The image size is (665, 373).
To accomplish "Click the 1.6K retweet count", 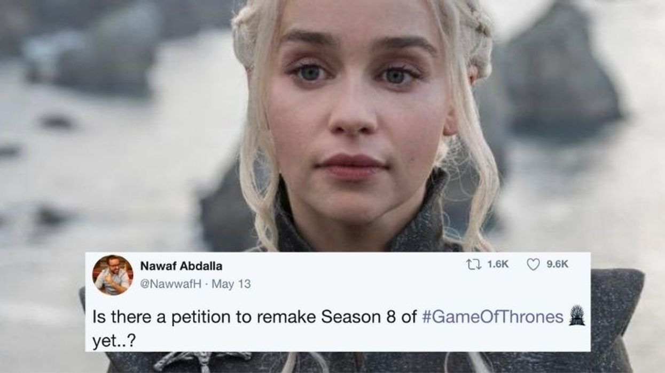I will 498,264.
